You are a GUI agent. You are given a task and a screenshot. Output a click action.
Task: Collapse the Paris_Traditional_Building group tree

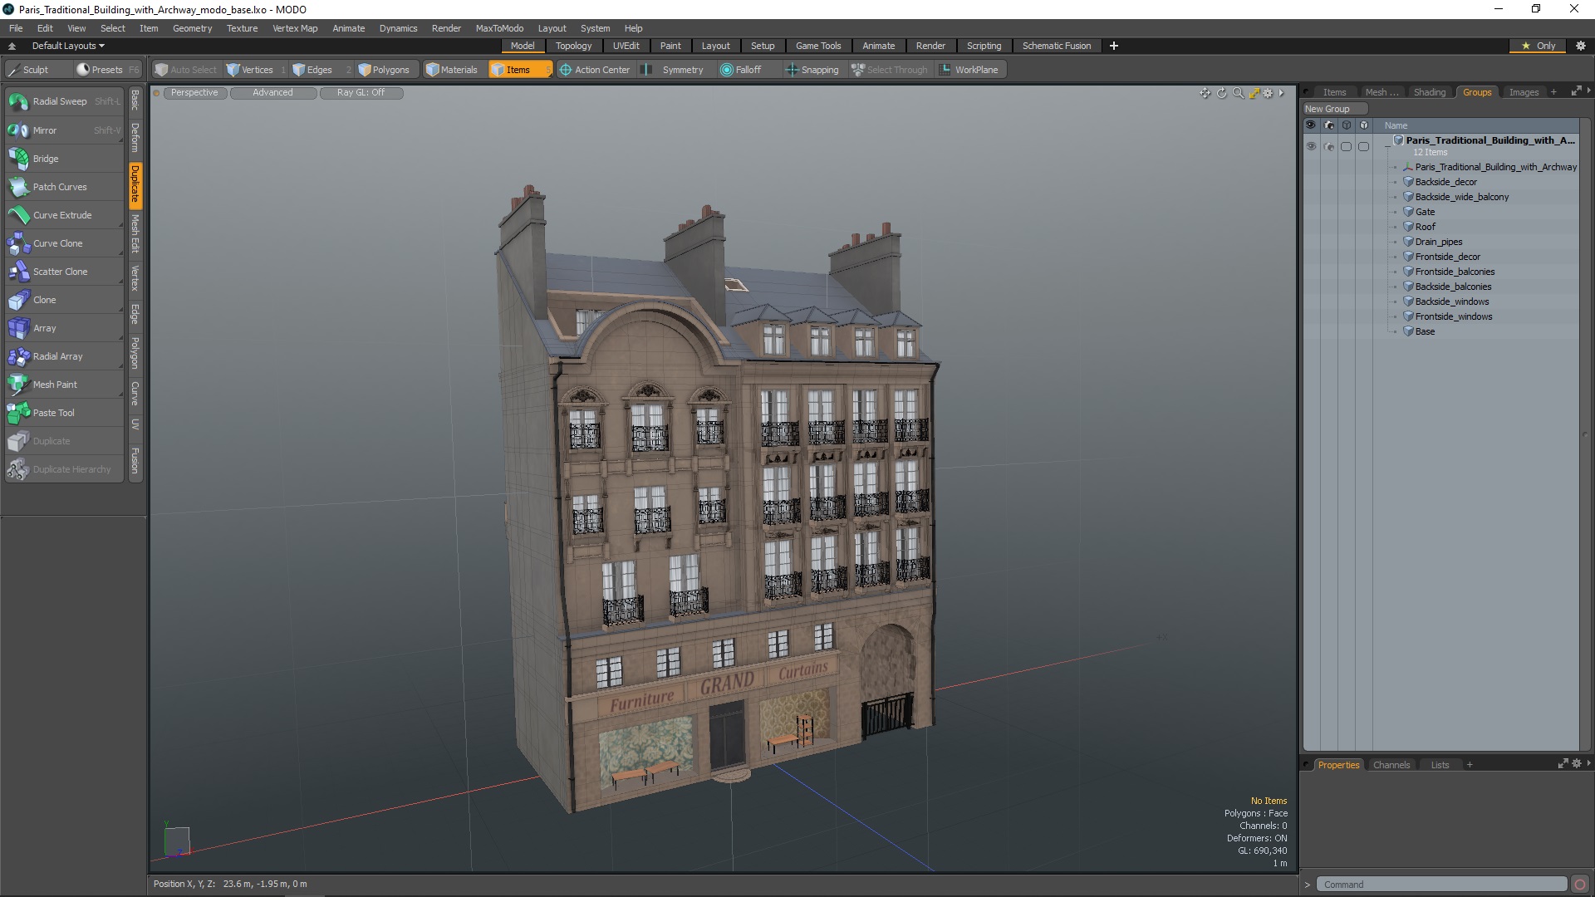(x=1387, y=146)
